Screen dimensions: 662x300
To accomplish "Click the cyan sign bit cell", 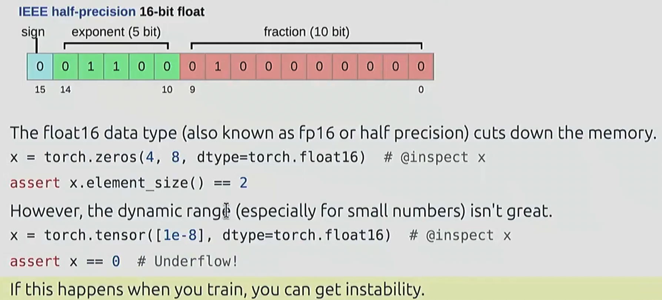I will (40, 67).
